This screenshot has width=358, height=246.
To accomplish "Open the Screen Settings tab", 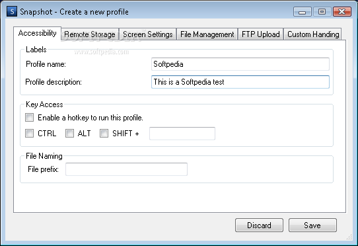I will point(148,34).
